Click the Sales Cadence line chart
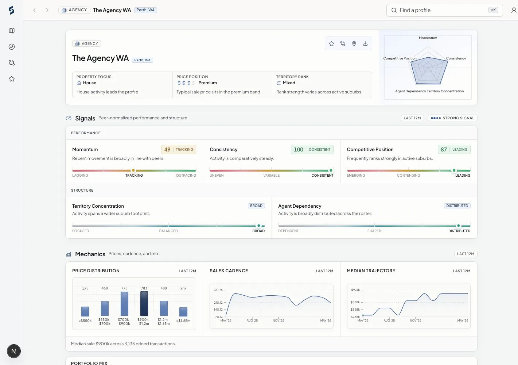The width and height of the screenshot is (518, 365). (x=272, y=306)
